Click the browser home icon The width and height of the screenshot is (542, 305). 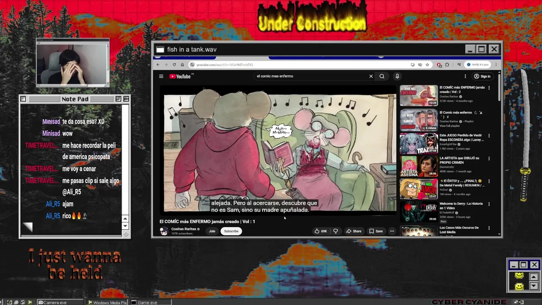tap(183, 65)
